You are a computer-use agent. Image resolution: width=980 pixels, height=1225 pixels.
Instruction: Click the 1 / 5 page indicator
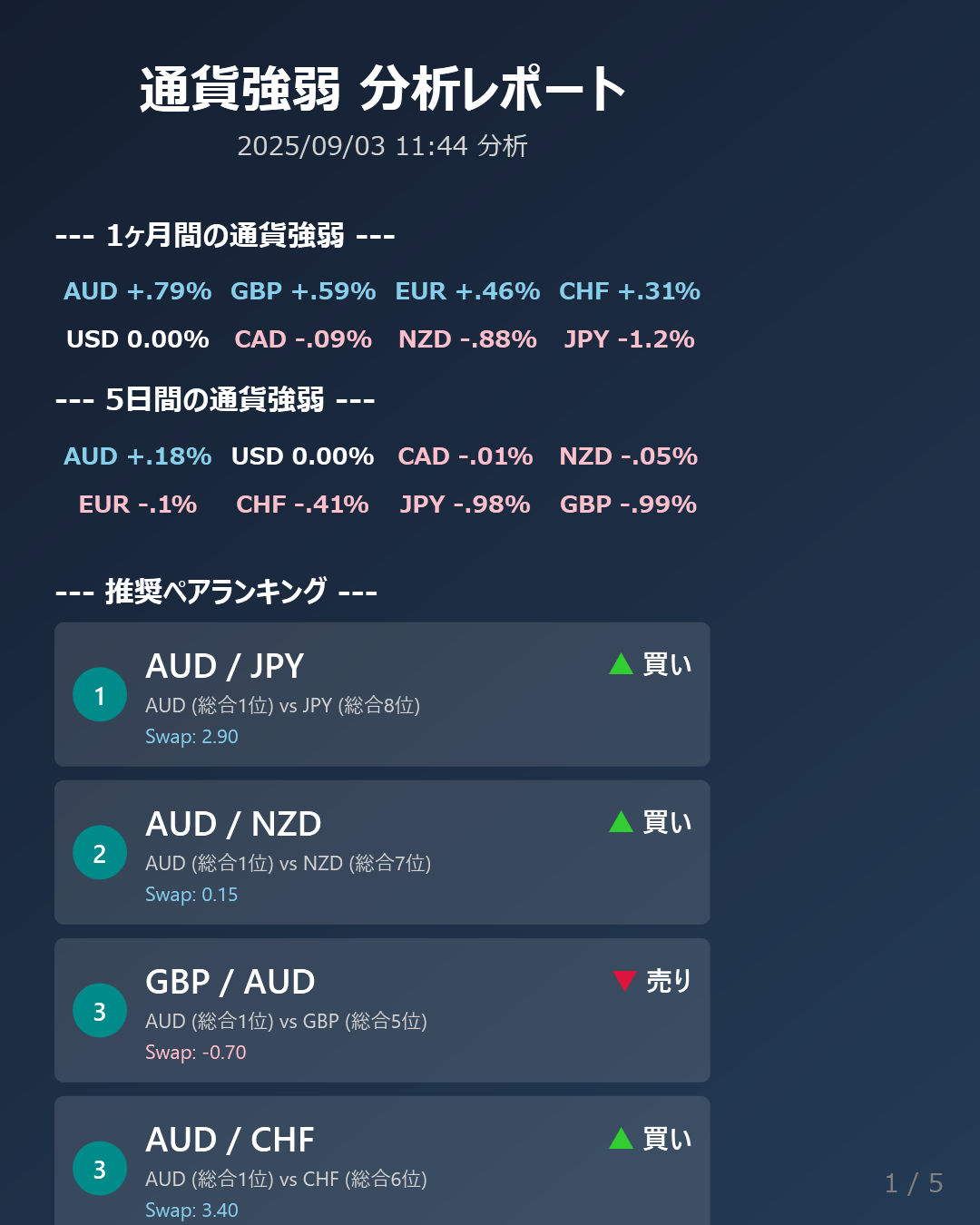(x=914, y=1183)
